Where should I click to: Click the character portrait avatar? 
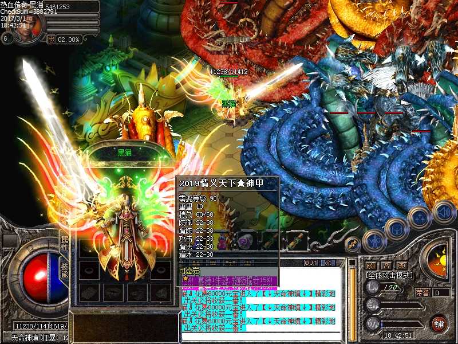pos(28,27)
